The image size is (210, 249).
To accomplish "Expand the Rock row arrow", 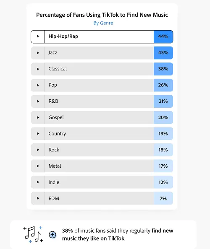I will (38, 150).
